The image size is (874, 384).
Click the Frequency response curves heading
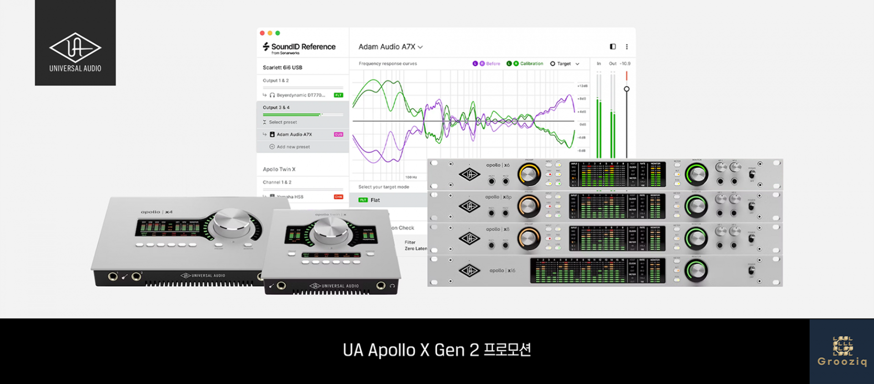click(x=388, y=64)
